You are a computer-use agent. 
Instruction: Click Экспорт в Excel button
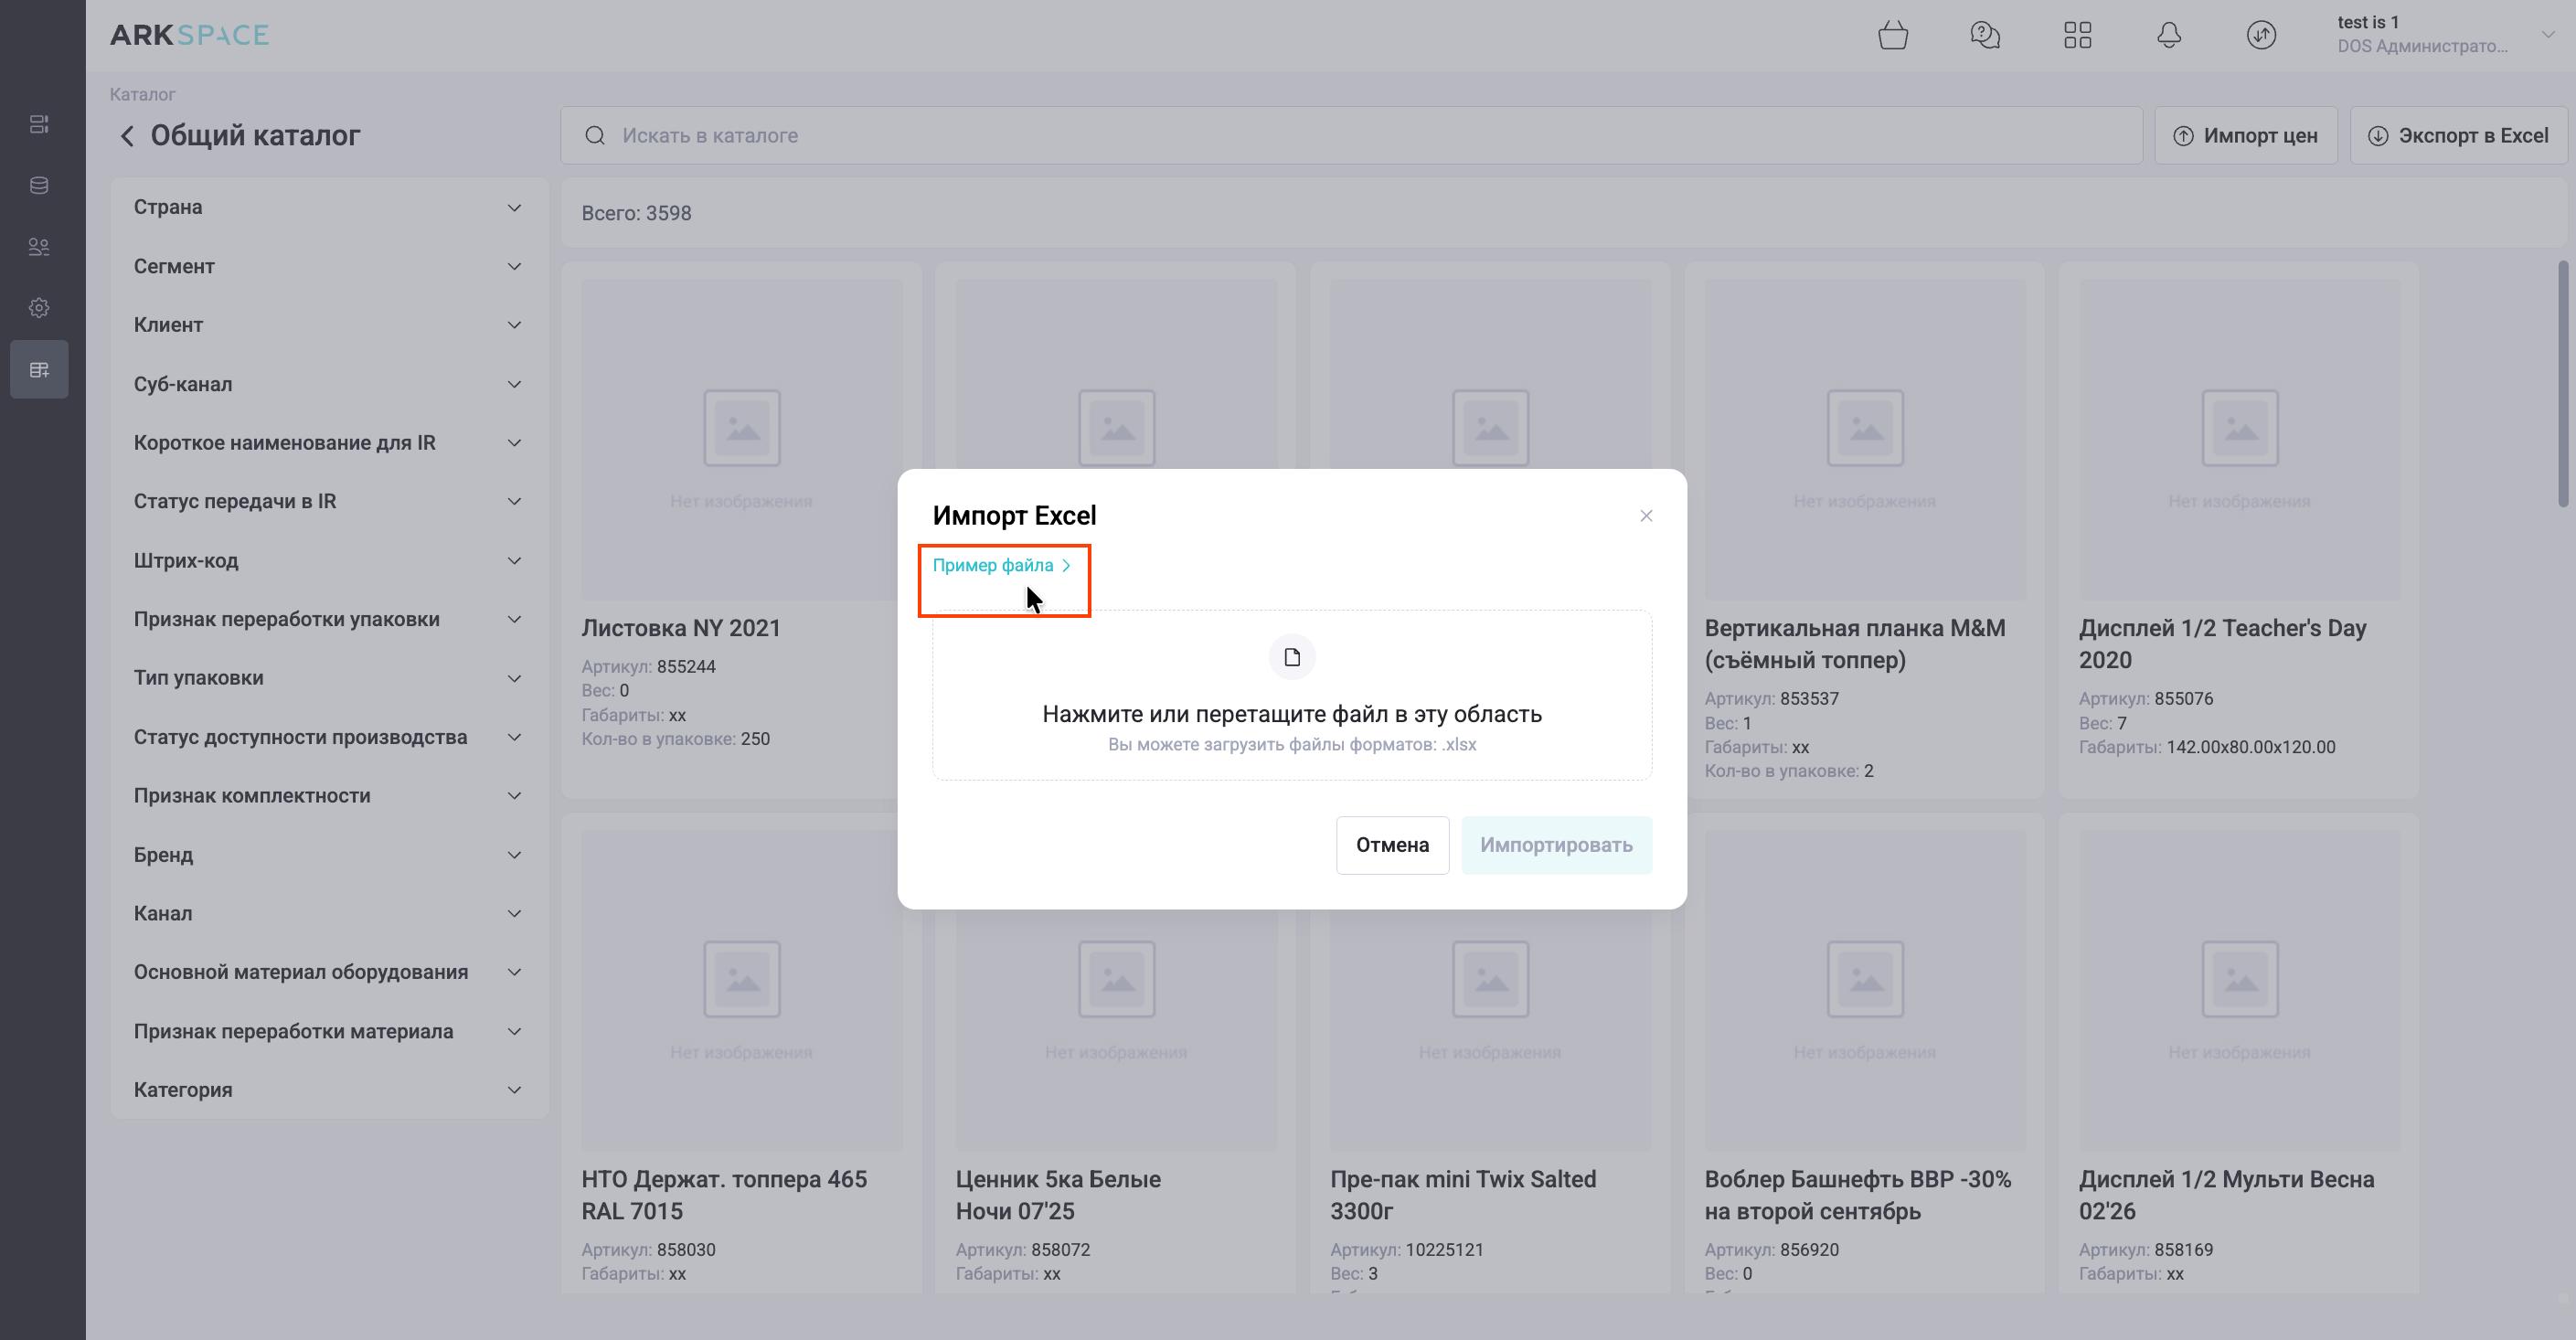(2457, 136)
